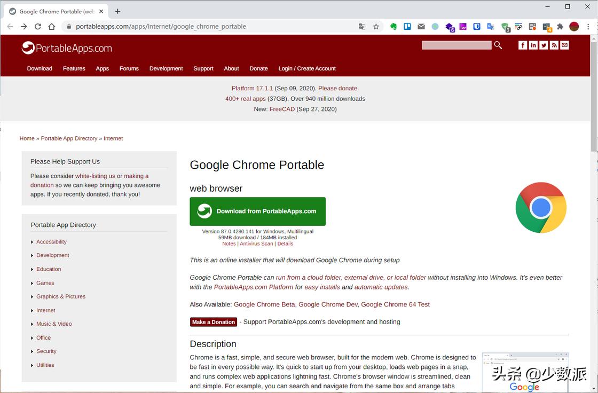This screenshot has width=598, height=393.
Task: Open PortableApps Facebook page icon
Action: pos(523,45)
